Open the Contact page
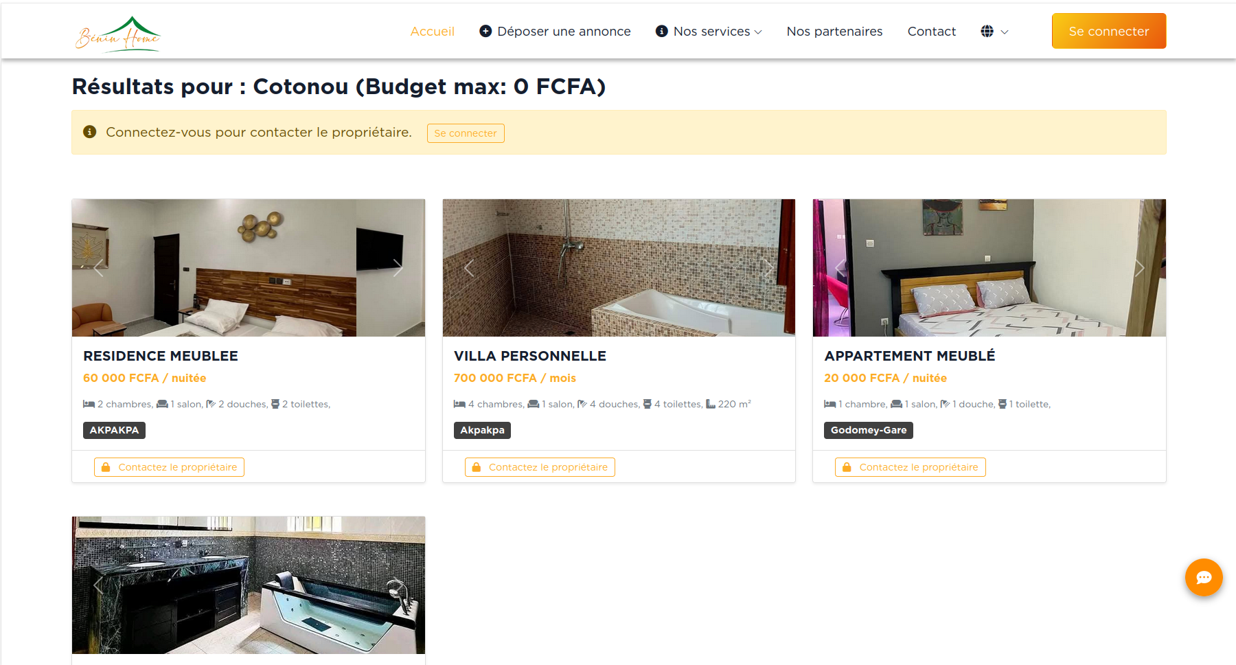 pyautogui.click(x=931, y=32)
